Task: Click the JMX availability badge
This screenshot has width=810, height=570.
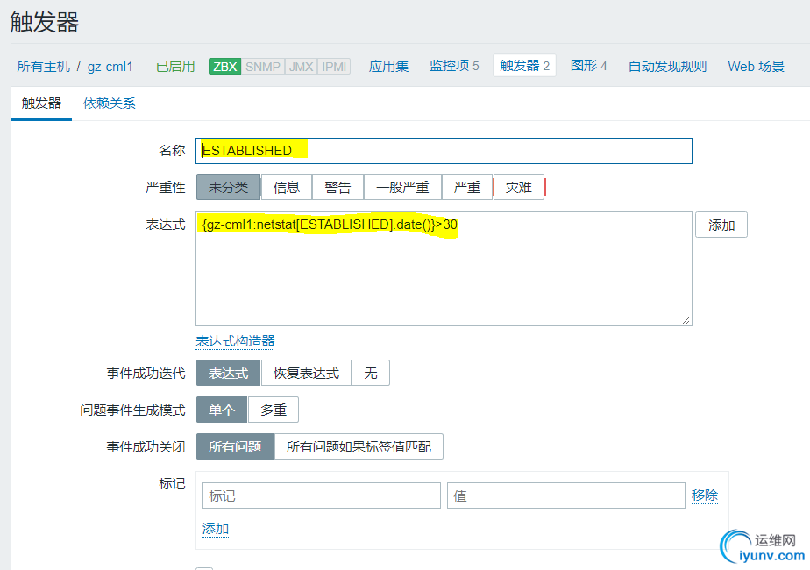Action: tap(302, 67)
